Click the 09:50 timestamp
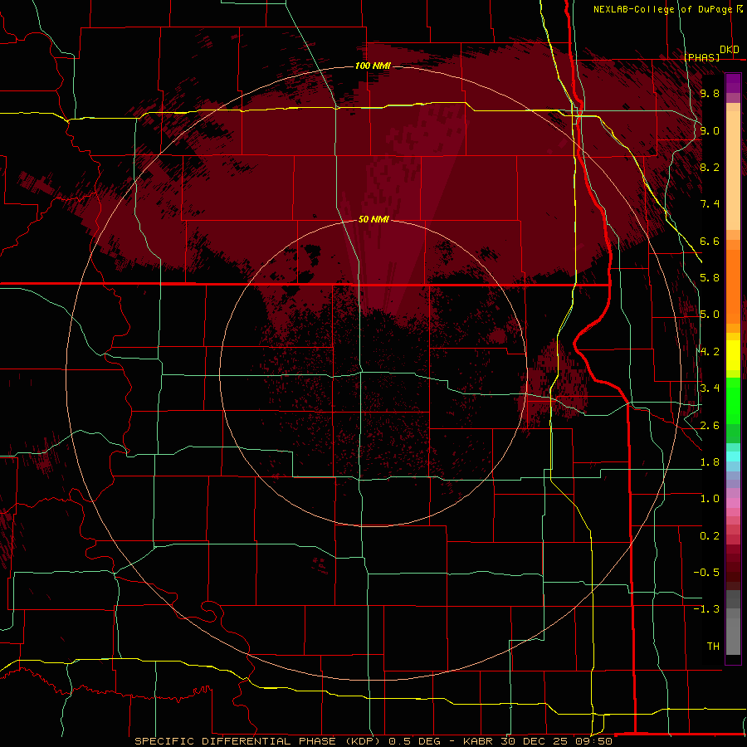Viewport: 747px width, 747px height. click(593, 741)
